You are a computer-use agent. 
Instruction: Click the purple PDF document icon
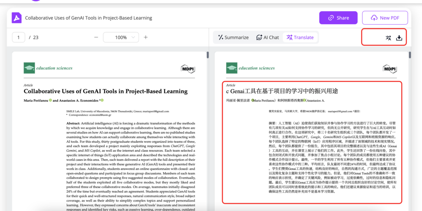pyautogui.click(x=16, y=18)
